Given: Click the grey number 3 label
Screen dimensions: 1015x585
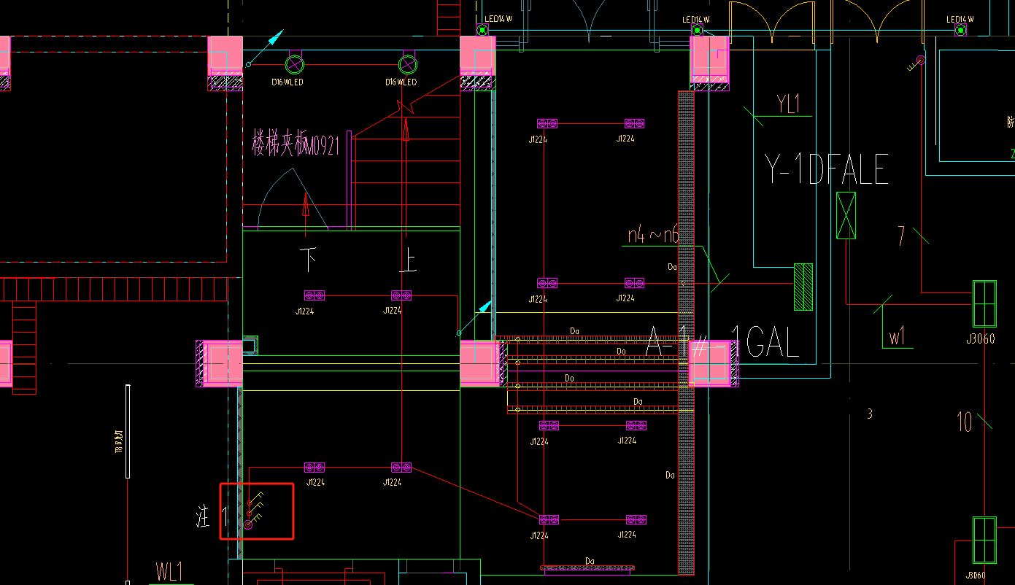Looking at the screenshot, I should click(x=869, y=414).
